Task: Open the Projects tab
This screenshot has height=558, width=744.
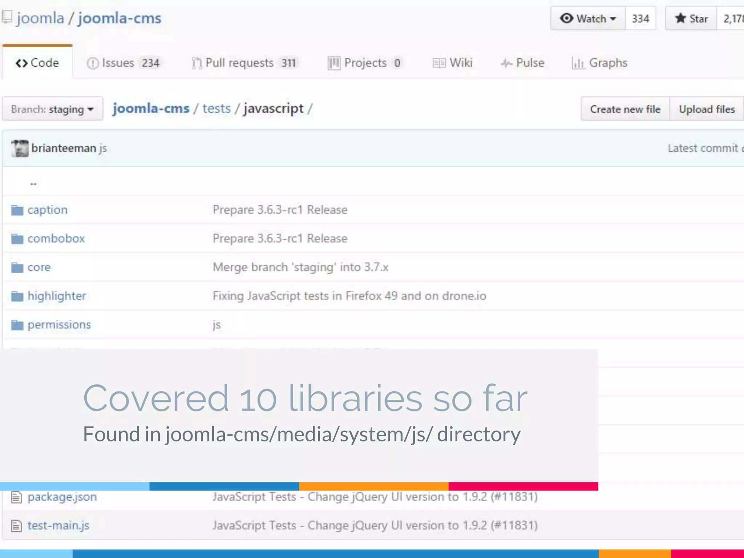Action: pos(365,63)
